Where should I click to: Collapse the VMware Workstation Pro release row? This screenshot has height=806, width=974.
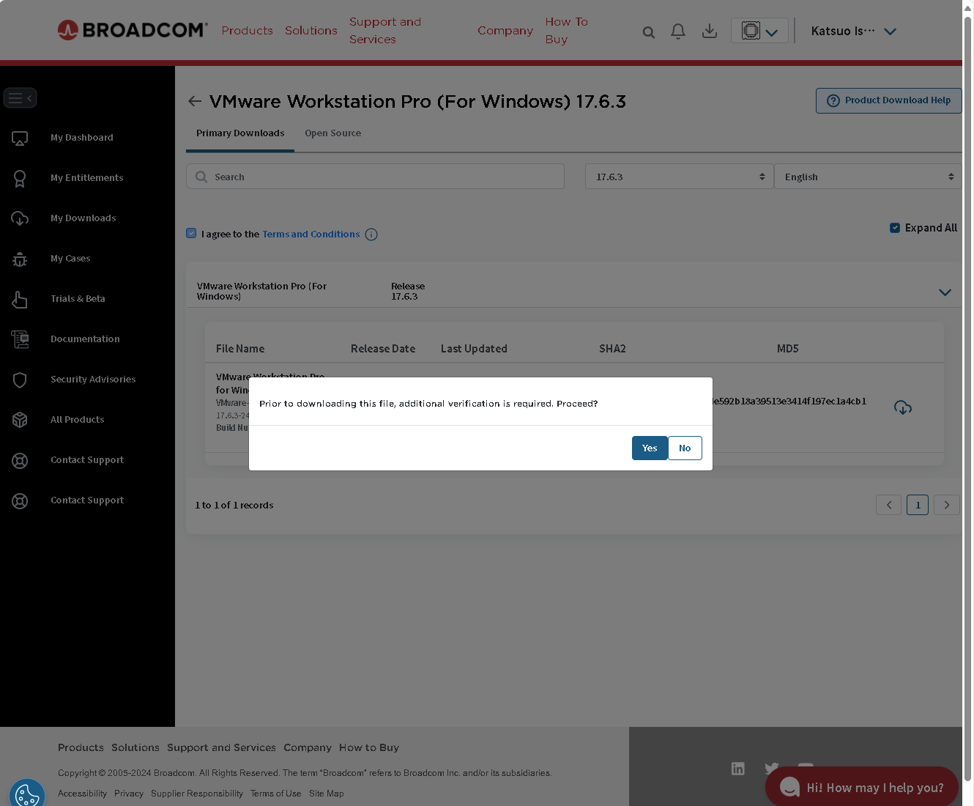tap(945, 292)
